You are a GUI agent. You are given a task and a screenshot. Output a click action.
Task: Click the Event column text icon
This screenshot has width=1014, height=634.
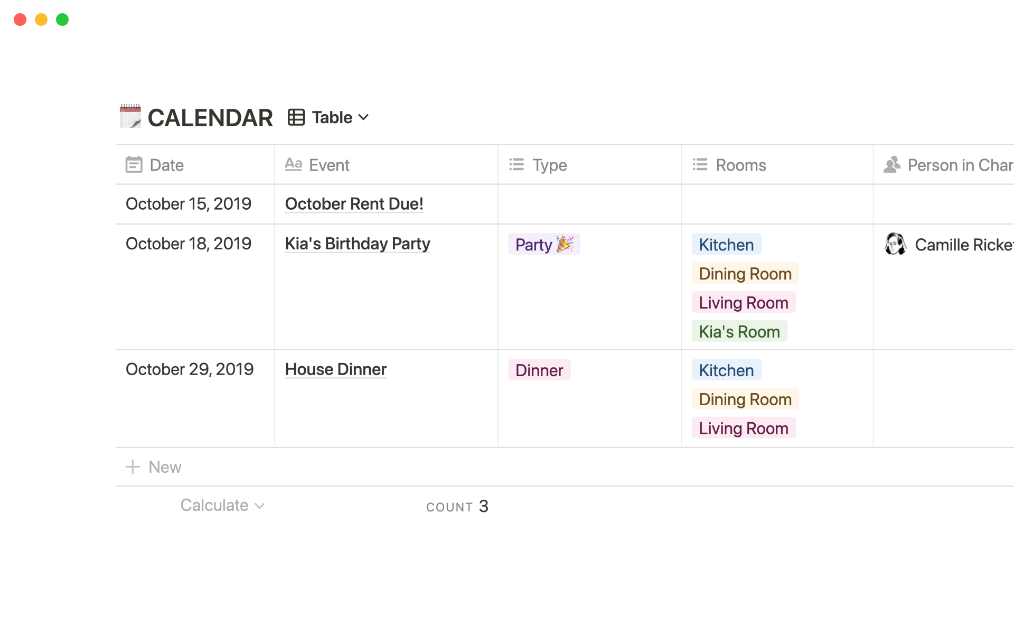pyautogui.click(x=293, y=165)
